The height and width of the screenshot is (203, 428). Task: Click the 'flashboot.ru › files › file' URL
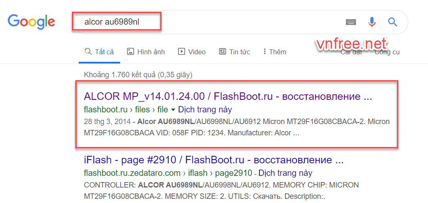pos(126,110)
